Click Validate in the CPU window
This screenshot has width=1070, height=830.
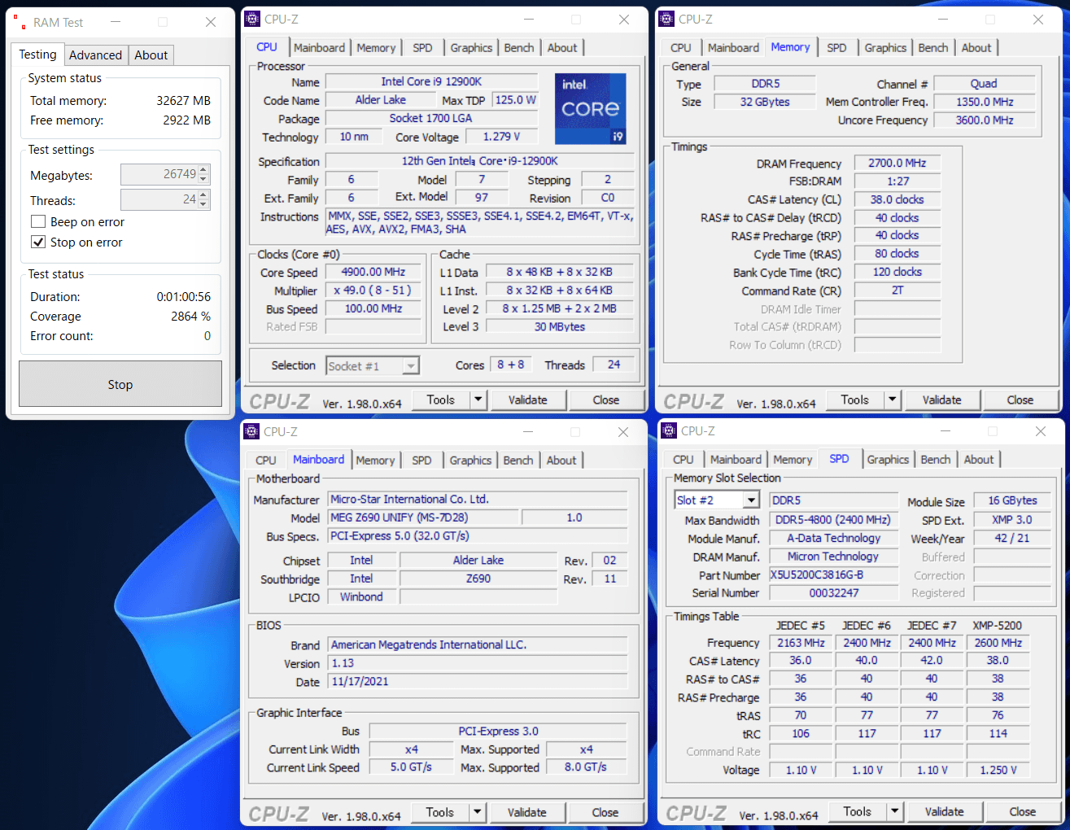pyautogui.click(x=528, y=400)
